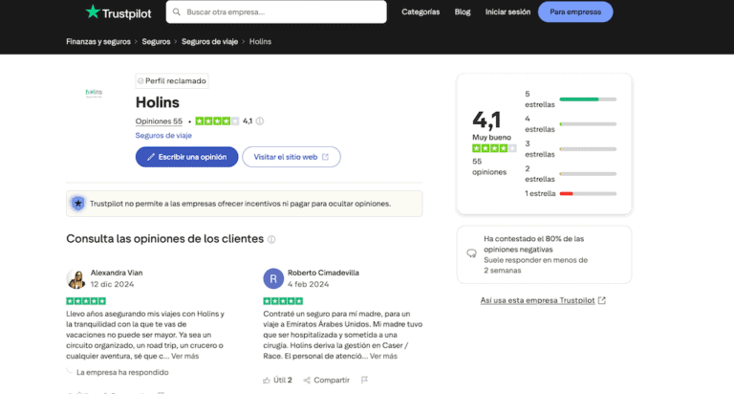The width and height of the screenshot is (734, 394).
Task: Click the speech bubble icon in response card
Action: 471,253
